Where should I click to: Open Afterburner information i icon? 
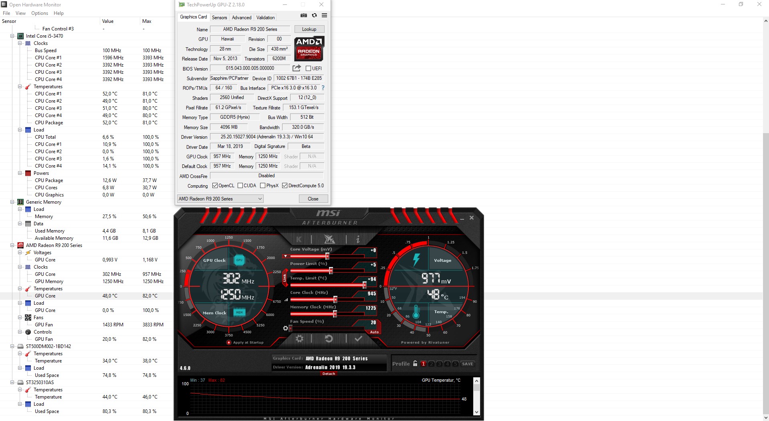click(x=358, y=239)
